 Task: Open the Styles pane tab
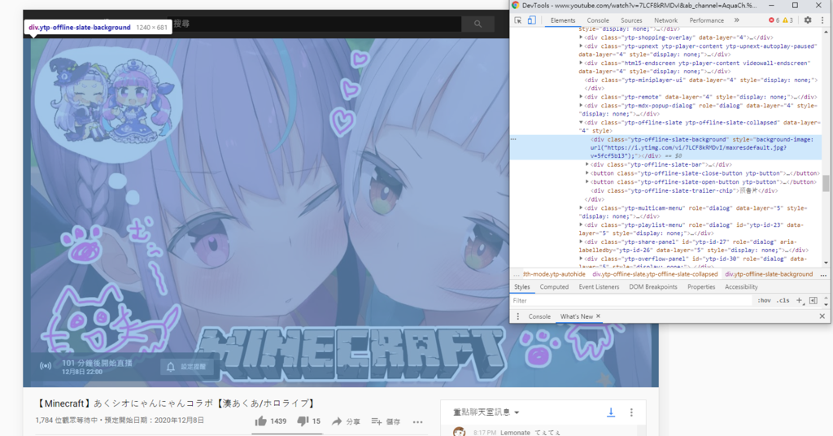521,287
